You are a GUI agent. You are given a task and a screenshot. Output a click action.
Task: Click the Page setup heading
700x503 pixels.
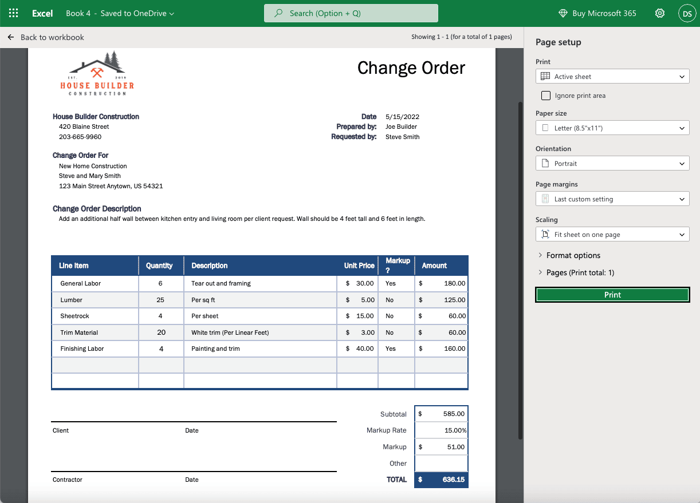click(558, 42)
